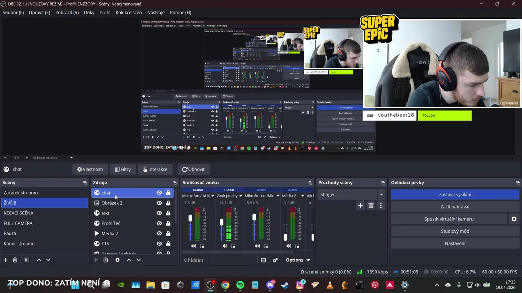Viewport: 522px width, 293px height.
Task: Switch audio mixer layout icon
Action: pyautogui.click(x=263, y=260)
